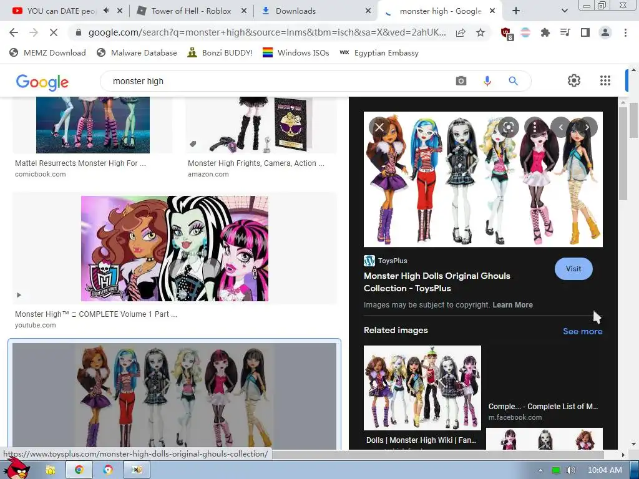Show the next image in preview
Viewport: 639px width, 479px height.
click(x=587, y=127)
